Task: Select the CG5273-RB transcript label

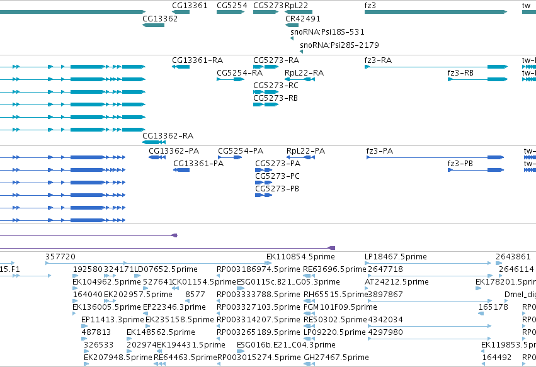Action: click(x=275, y=98)
